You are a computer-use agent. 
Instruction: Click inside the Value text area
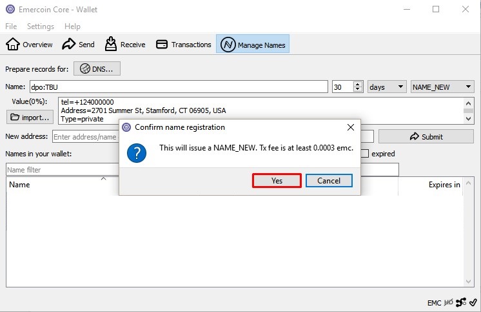(260, 110)
